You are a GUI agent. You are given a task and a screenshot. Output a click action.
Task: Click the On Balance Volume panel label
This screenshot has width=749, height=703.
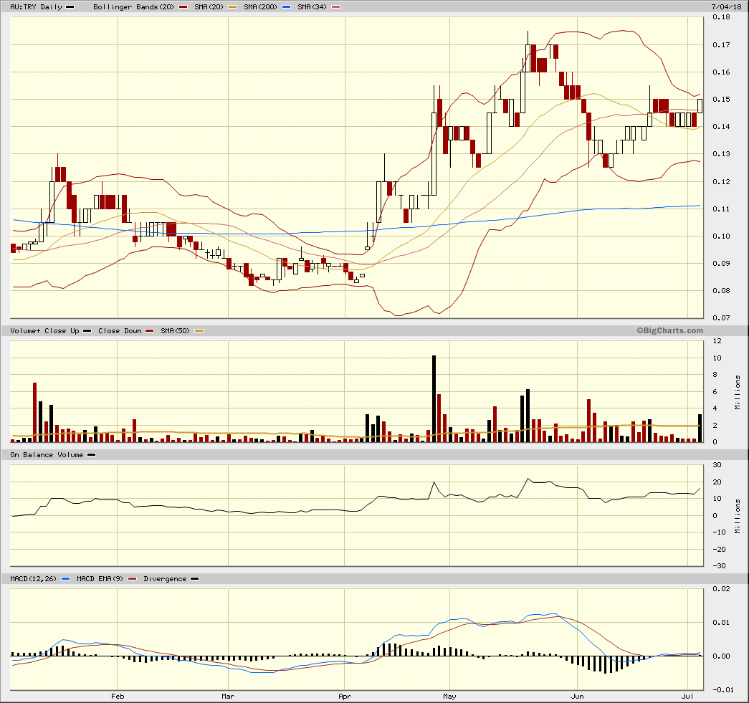pos(47,454)
